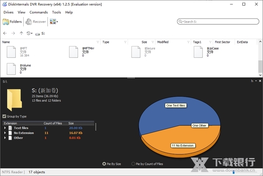Select the $Secure file icon
263x176 pixels.
point(137,52)
